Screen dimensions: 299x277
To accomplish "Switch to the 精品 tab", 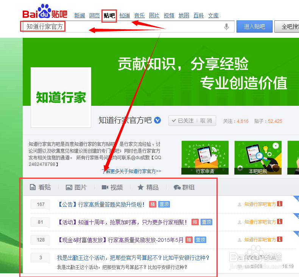I will coord(148,187).
